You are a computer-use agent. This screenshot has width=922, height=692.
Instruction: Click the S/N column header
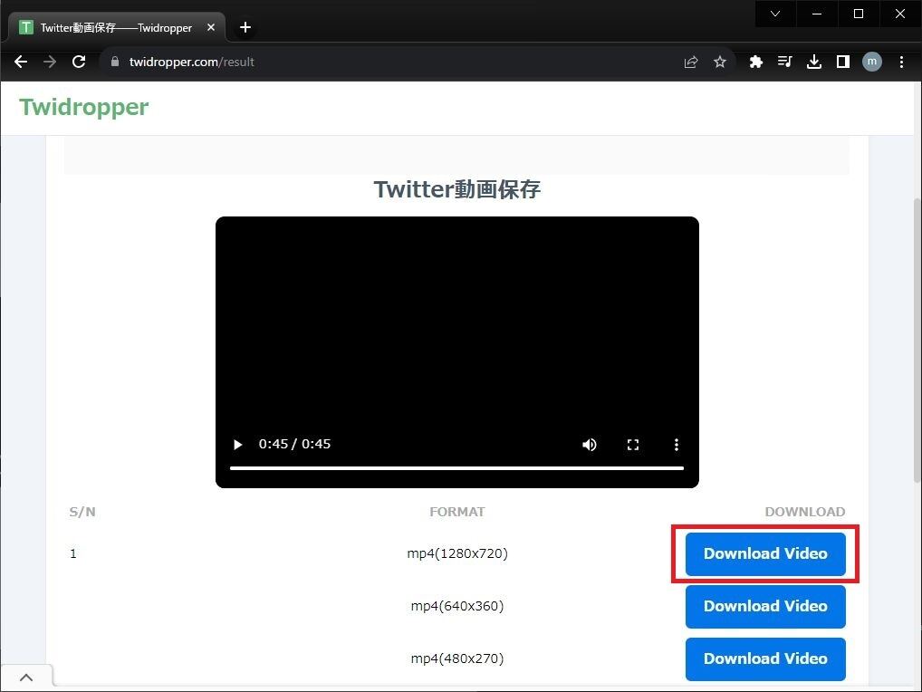tap(82, 512)
